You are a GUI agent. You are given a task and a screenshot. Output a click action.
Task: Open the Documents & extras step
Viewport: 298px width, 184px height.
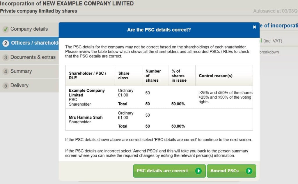click(33, 57)
